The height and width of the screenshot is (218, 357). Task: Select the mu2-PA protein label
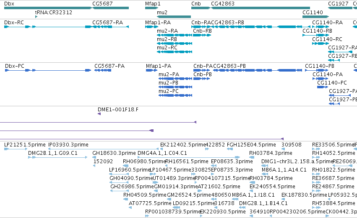pos(169,74)
